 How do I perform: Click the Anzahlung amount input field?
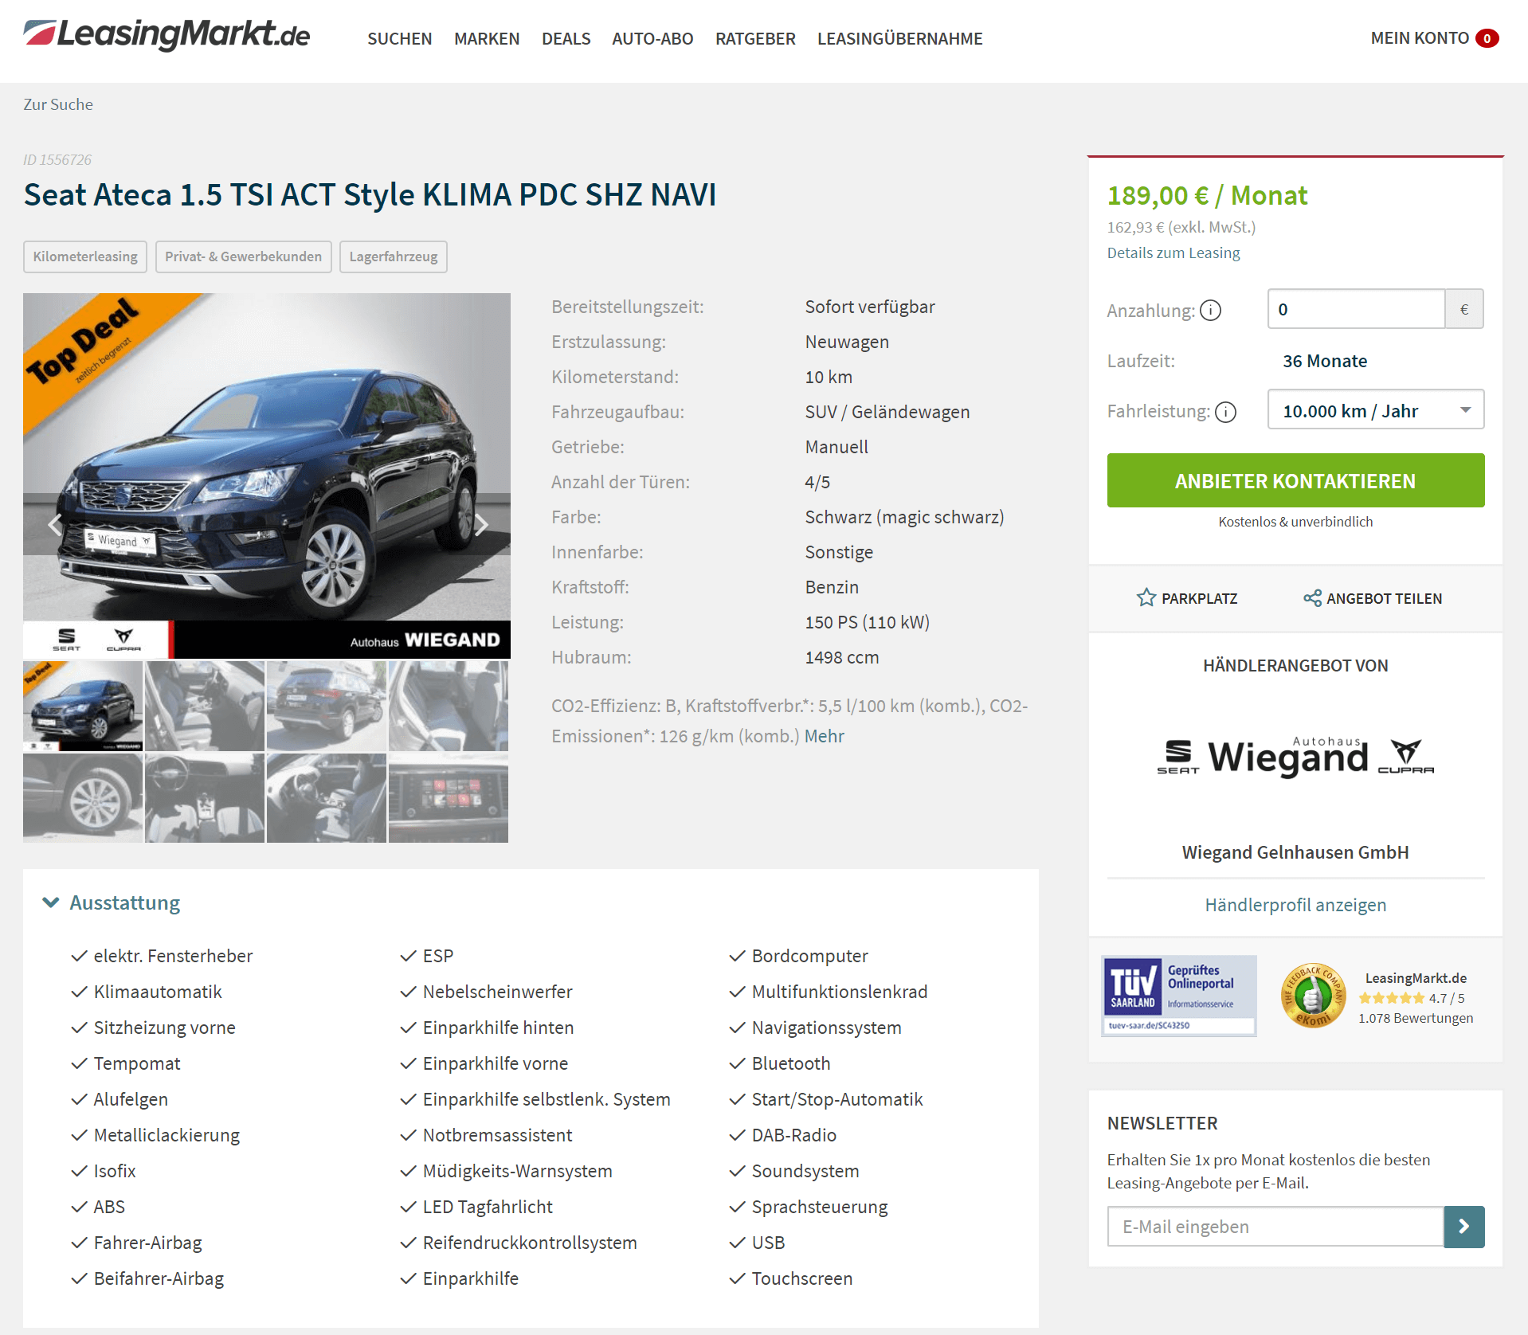1356,309
